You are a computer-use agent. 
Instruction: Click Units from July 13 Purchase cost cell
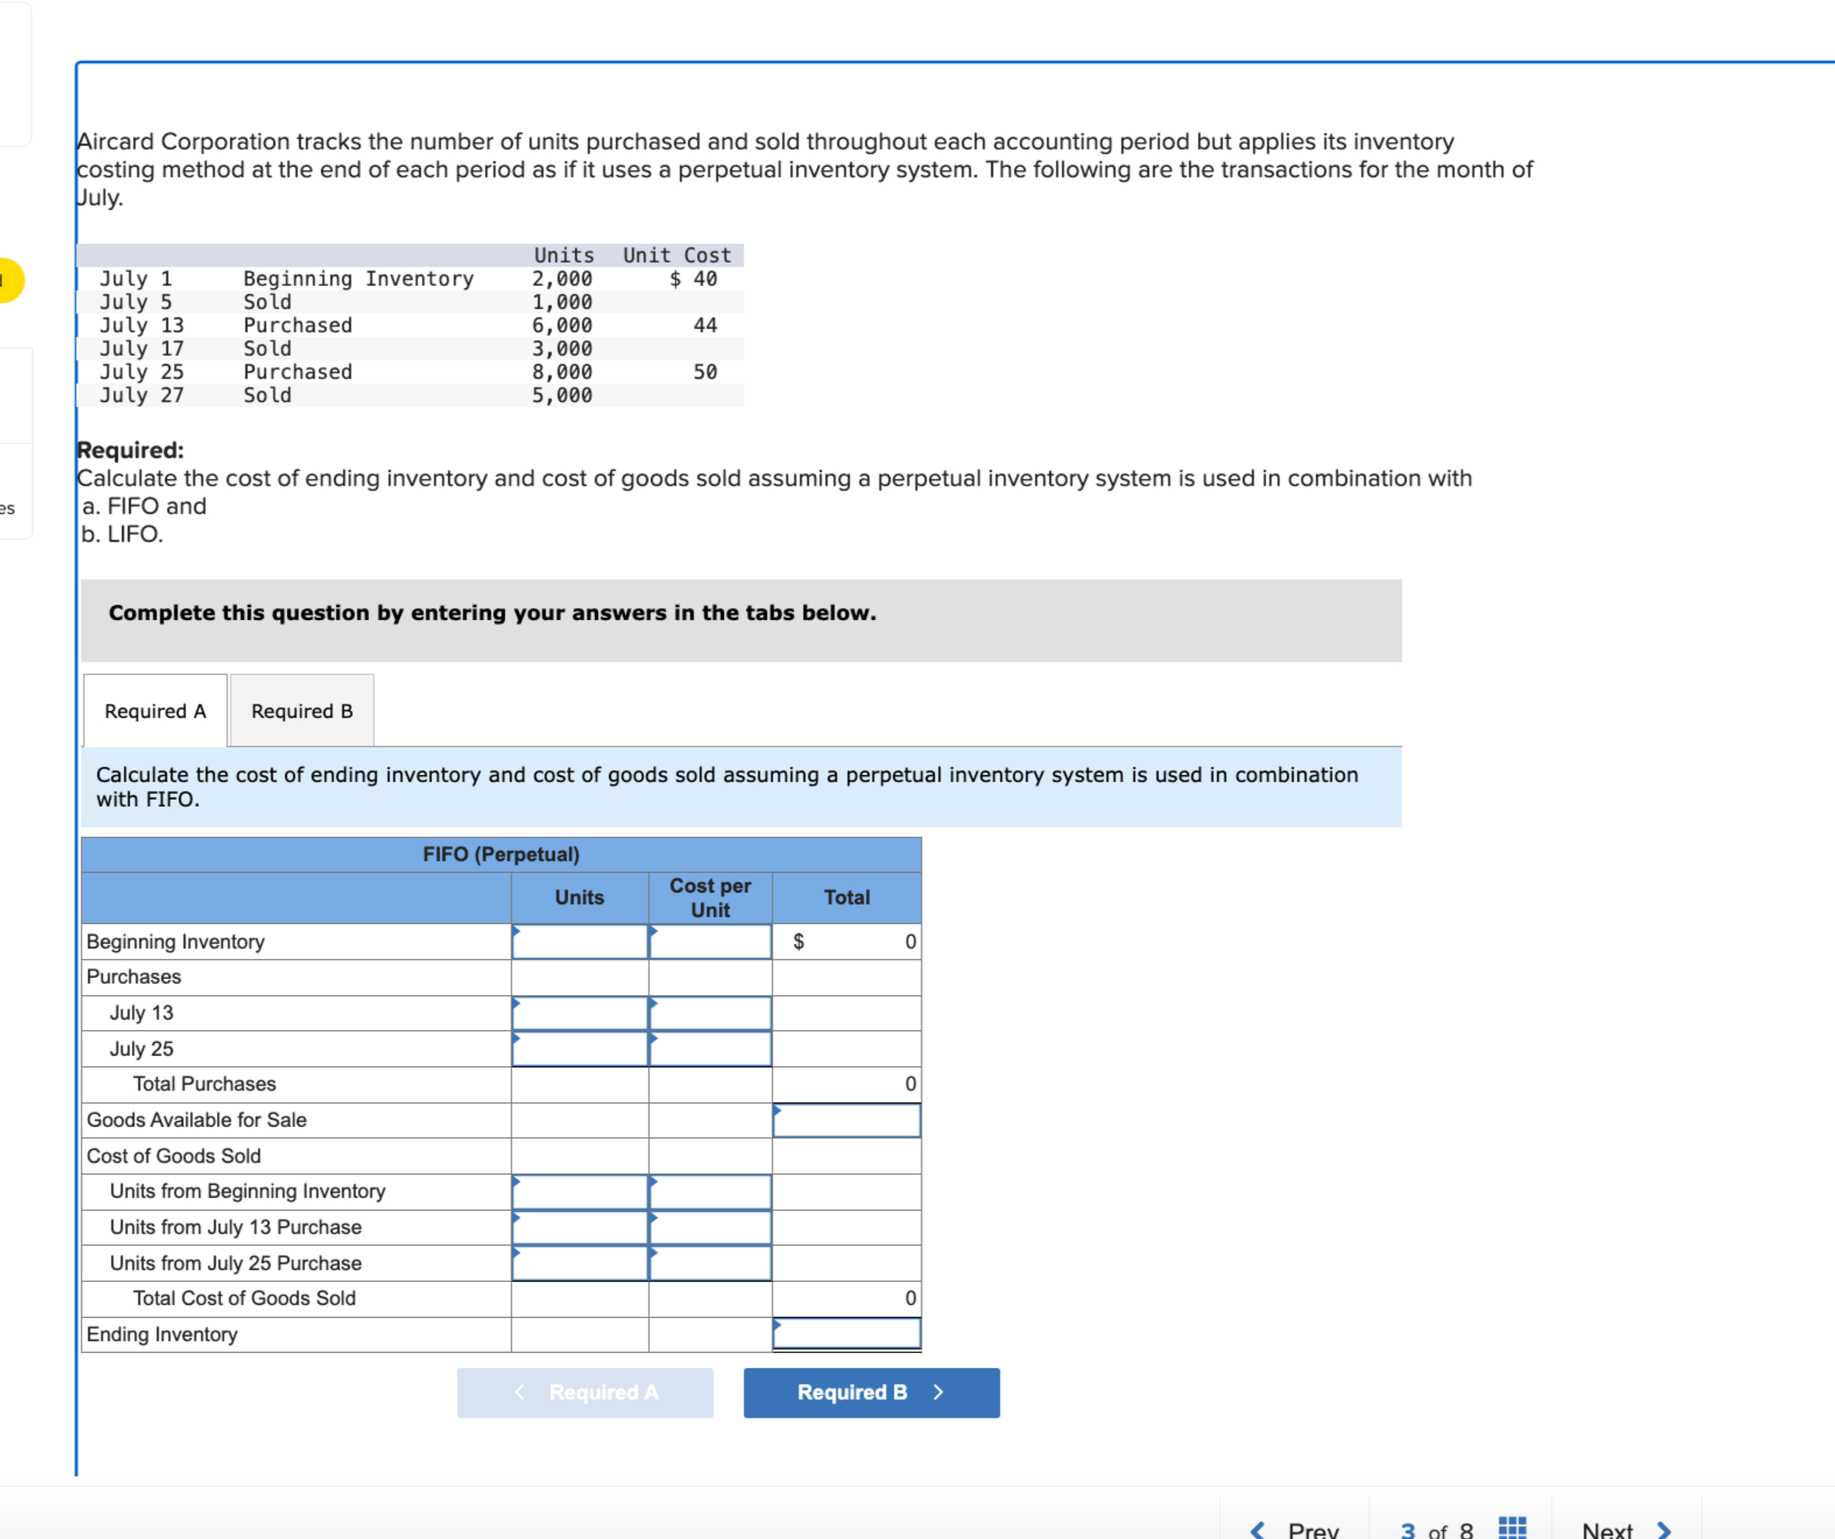click(710, 1228)
